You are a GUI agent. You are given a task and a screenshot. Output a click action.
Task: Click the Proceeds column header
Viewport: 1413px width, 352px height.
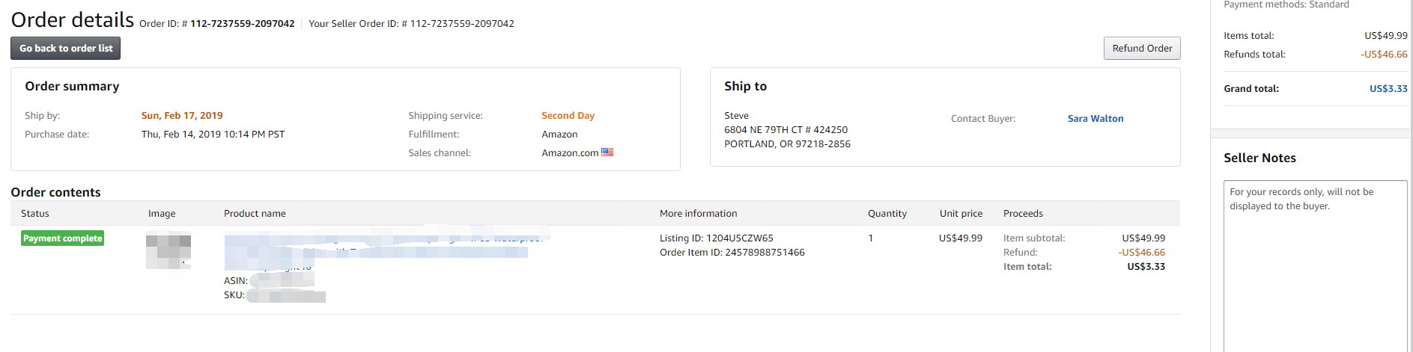click(x=1023, y=214)
